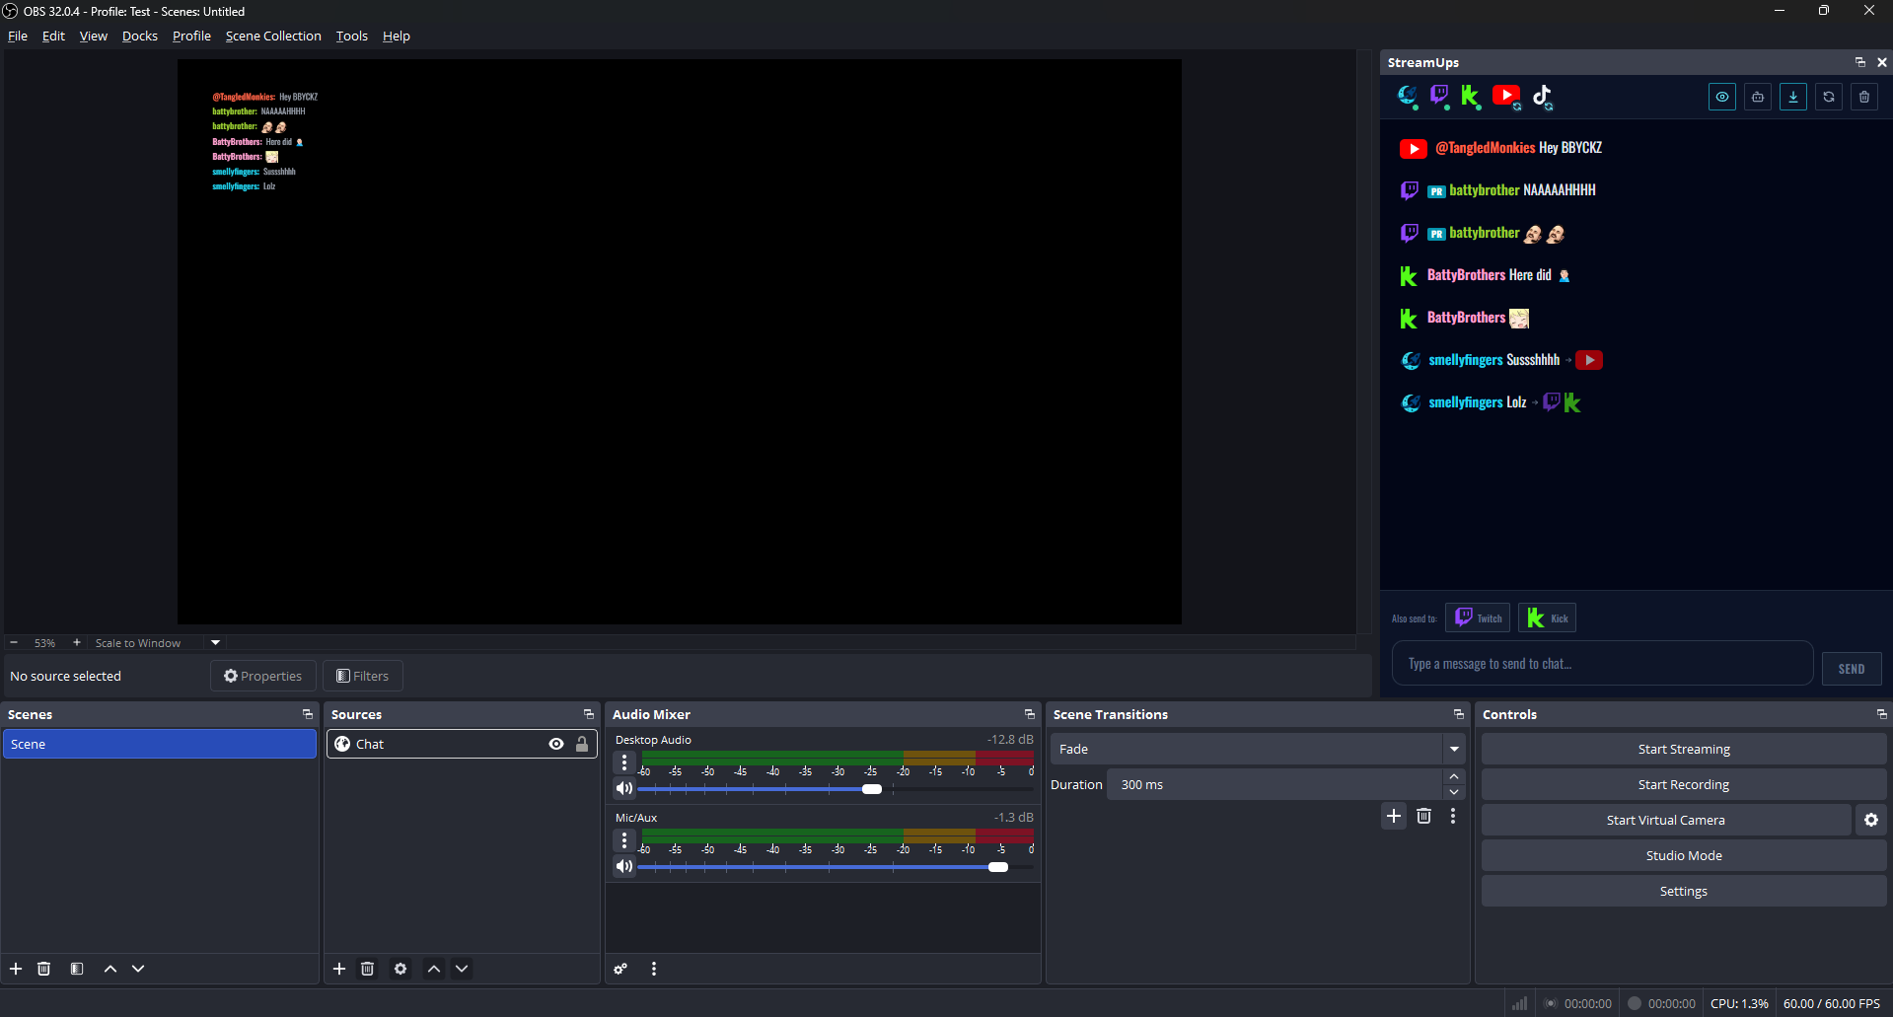Image resolution: width=1893 pixels, height=1017 pixels.
Task: Click the chat message input field
Action: click(x=1602, y=663)
